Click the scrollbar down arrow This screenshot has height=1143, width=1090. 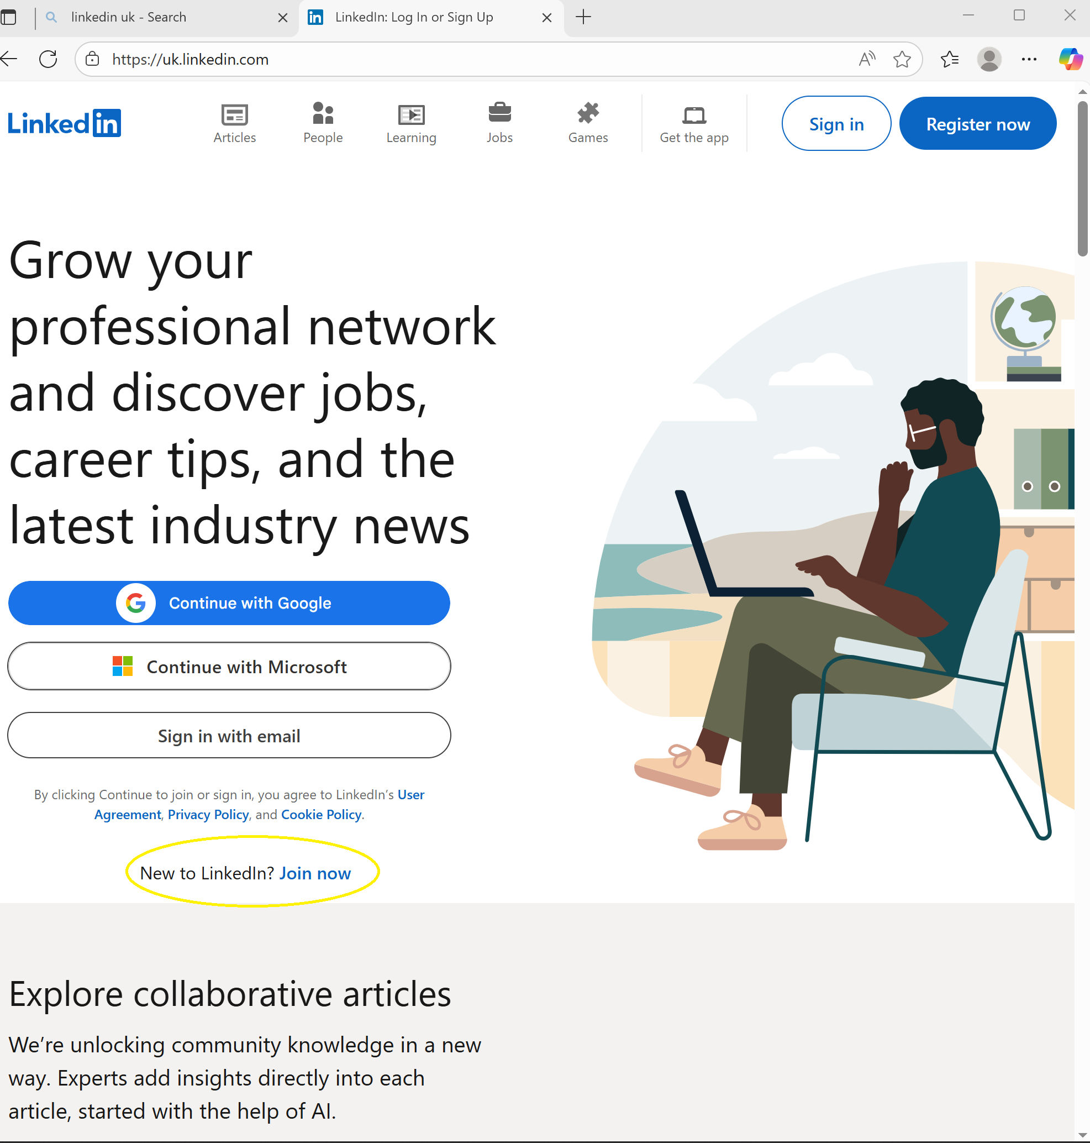tap(1082, 1134)
